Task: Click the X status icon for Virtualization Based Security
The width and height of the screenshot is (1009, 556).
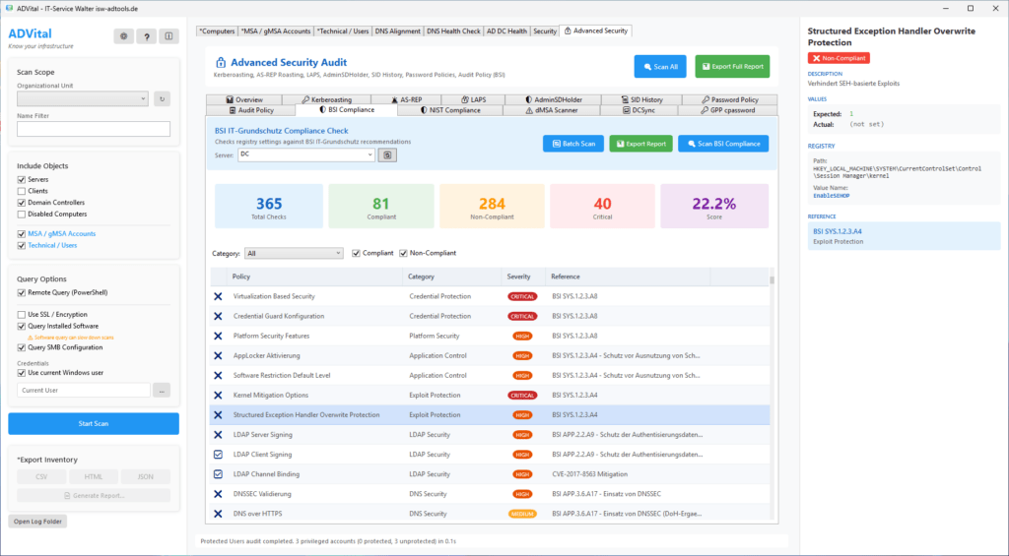Action: click(218, 296)
